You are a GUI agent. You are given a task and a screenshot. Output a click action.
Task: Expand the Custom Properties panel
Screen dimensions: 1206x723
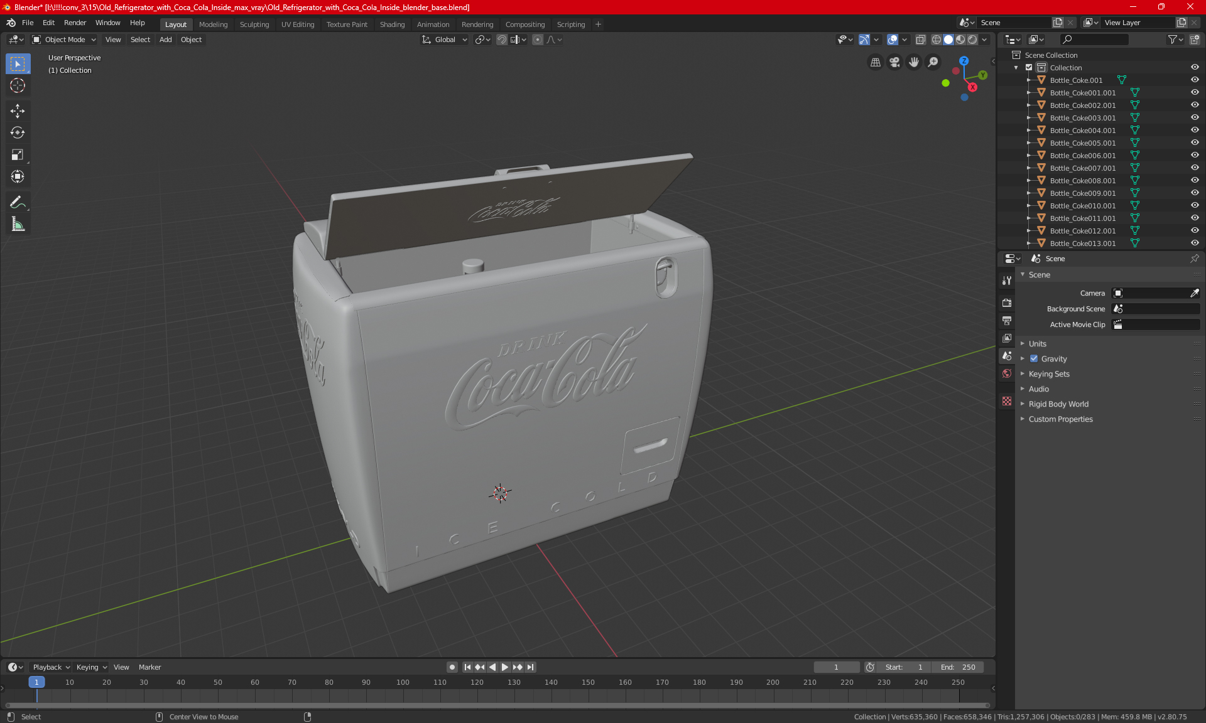pyautogui.click(x=1060, y=419)
